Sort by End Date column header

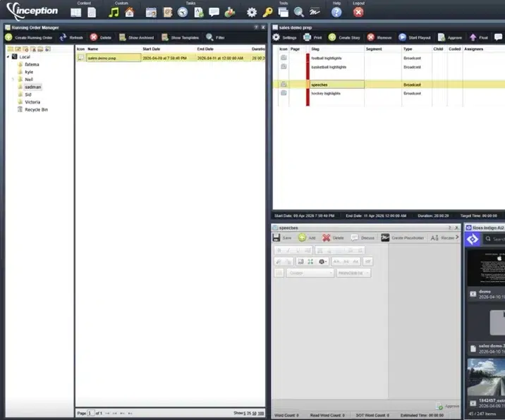(205, 49)
